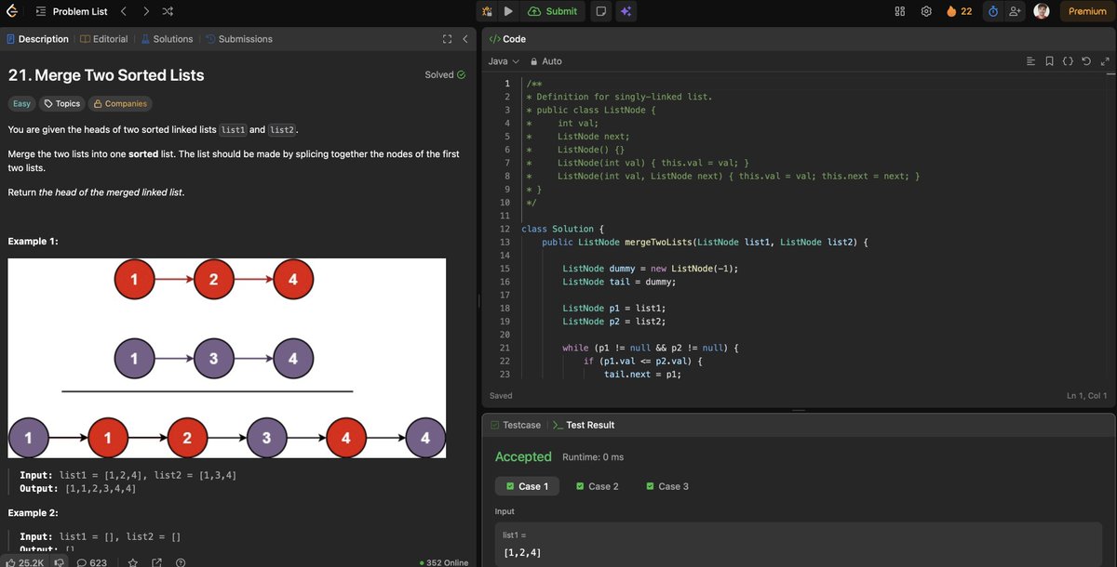The height and width of the screenshot is (567, 1117).
Task: Click the invite user icon
Action: (1016, 11)
